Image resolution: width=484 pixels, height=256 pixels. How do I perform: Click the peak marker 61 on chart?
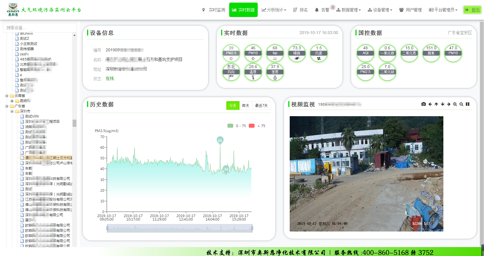(x=220, y=140)
